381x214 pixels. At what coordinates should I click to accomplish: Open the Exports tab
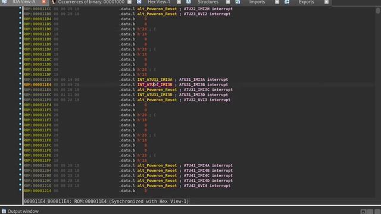tap(307, 2)
